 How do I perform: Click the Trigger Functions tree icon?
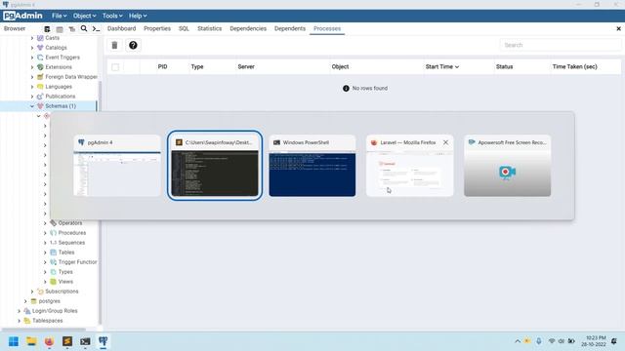tap(53, 262)
